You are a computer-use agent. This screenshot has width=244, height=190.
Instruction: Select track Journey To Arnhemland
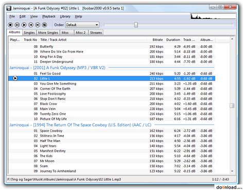coord(112,171)
